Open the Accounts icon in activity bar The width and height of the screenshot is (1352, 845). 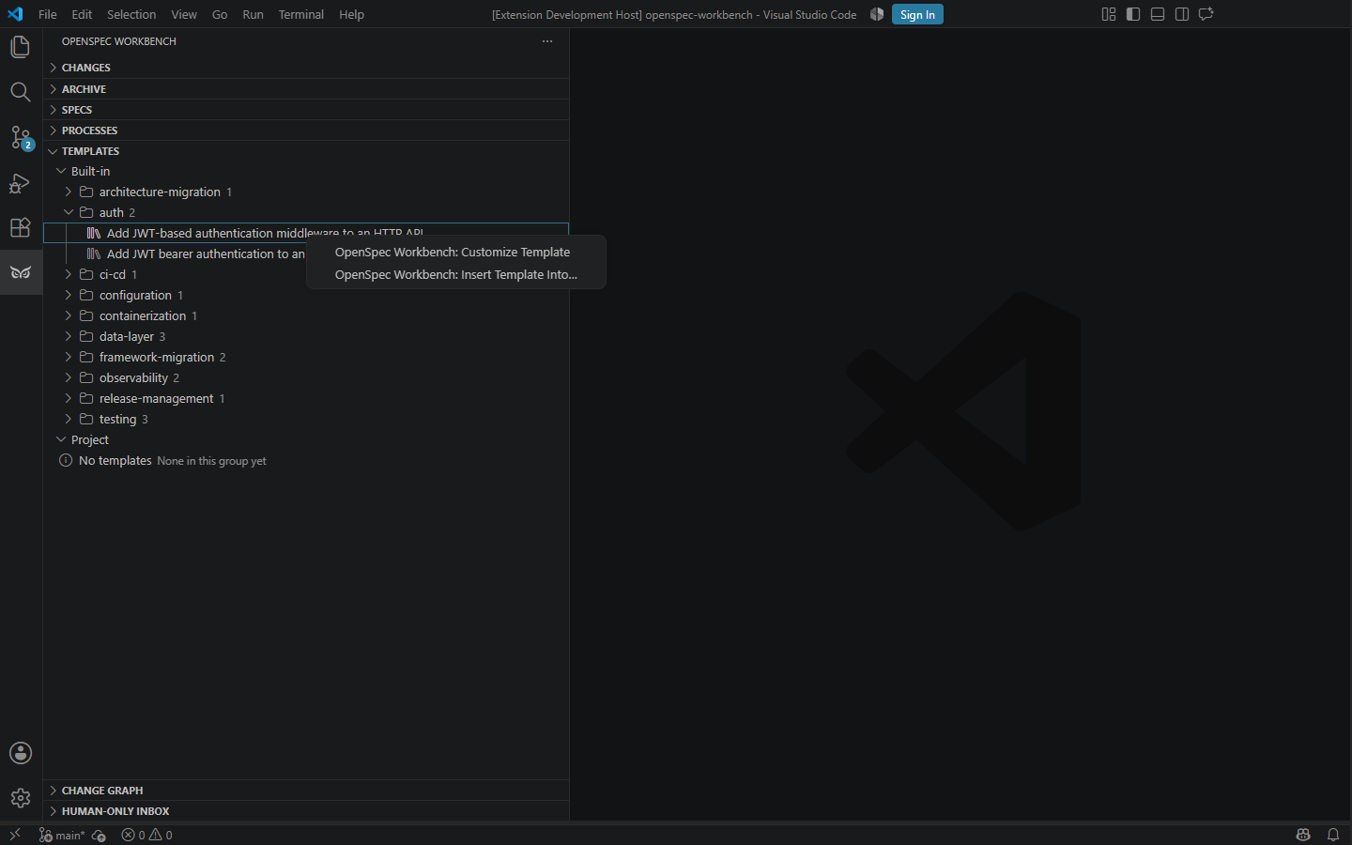[21, 753]
